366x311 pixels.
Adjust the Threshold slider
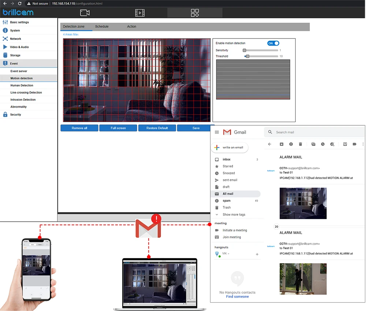[247, 56]
